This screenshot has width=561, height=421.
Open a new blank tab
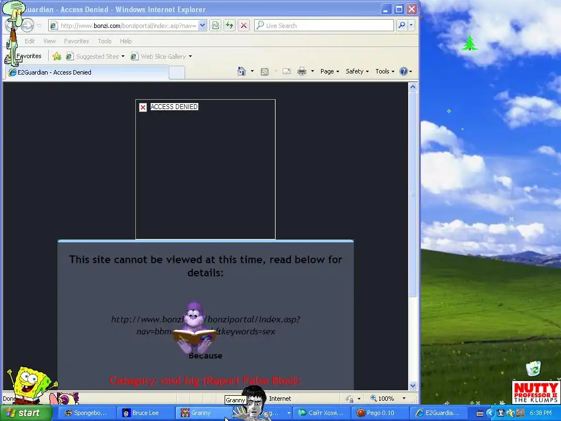coord(177,73)
